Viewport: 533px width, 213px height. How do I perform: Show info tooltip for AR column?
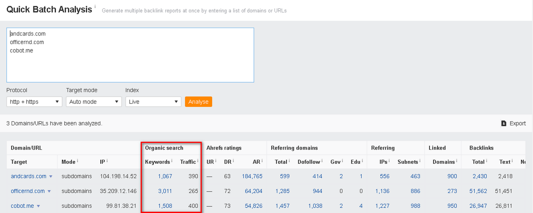pyautogui.click(x=263, y=161)
